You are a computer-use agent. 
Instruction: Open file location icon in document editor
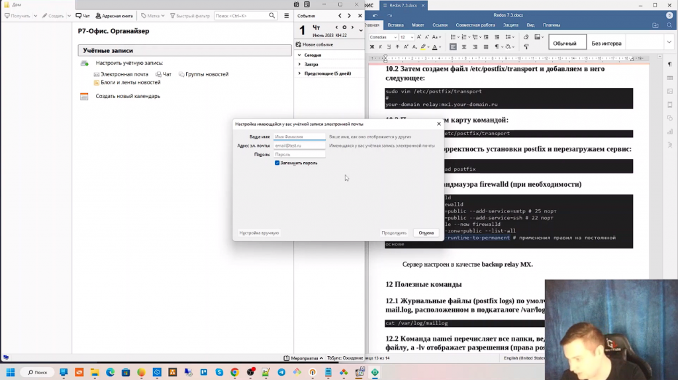coord(655,25)
